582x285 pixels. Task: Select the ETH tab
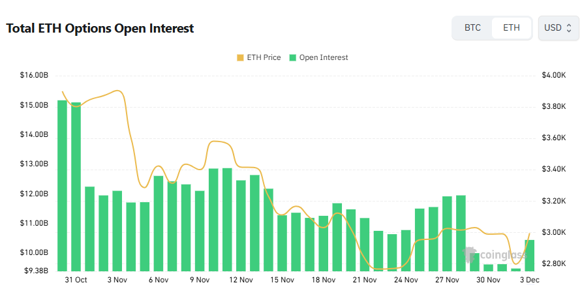(512, 28)
